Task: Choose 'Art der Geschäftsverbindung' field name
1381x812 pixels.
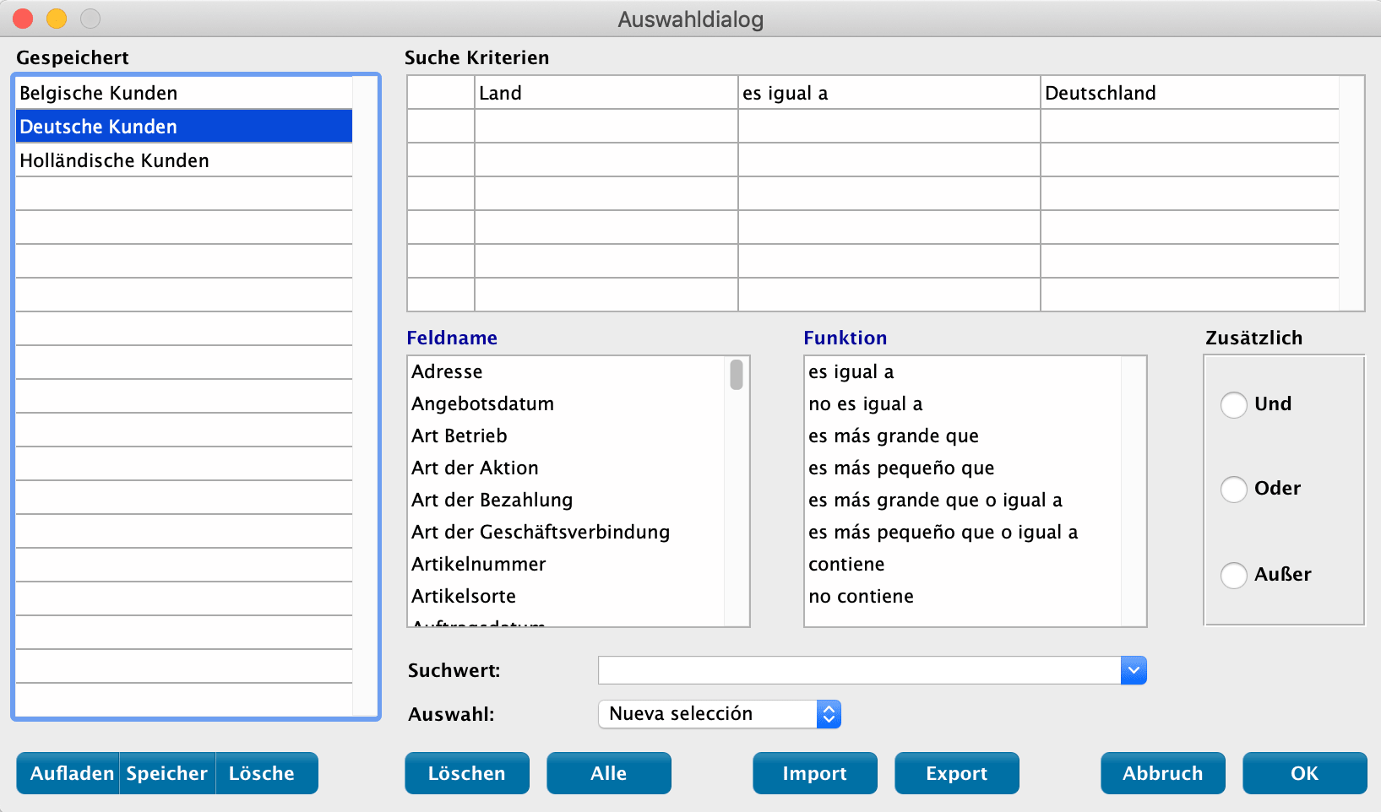Action: [x=566, y=533]
